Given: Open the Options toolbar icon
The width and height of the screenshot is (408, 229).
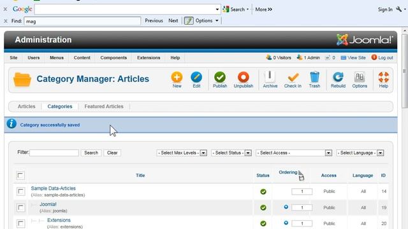Looking at the screenshot, I should (360, 77).
